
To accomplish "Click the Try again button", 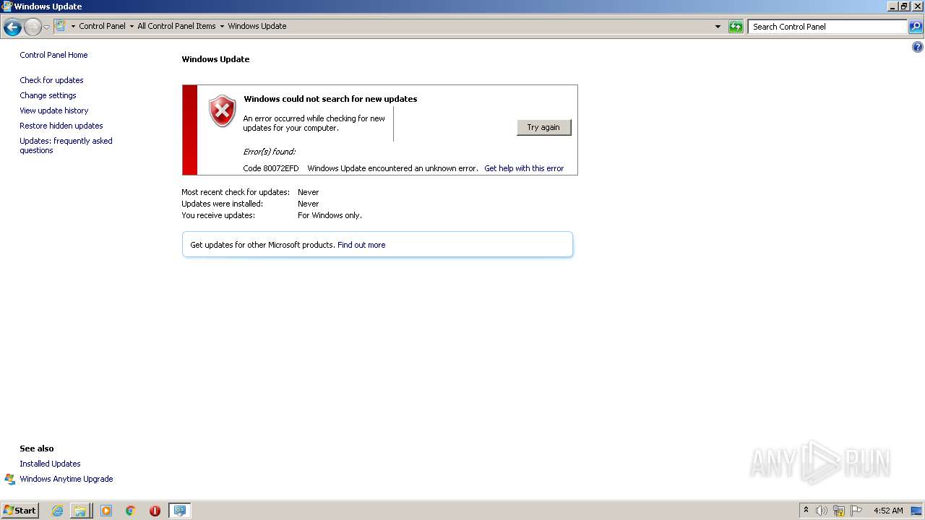I will tap(543, 127).
